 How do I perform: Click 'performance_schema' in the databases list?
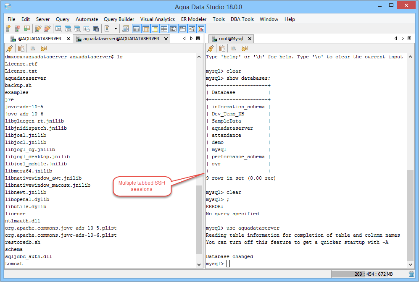click(x=238, y=157)
